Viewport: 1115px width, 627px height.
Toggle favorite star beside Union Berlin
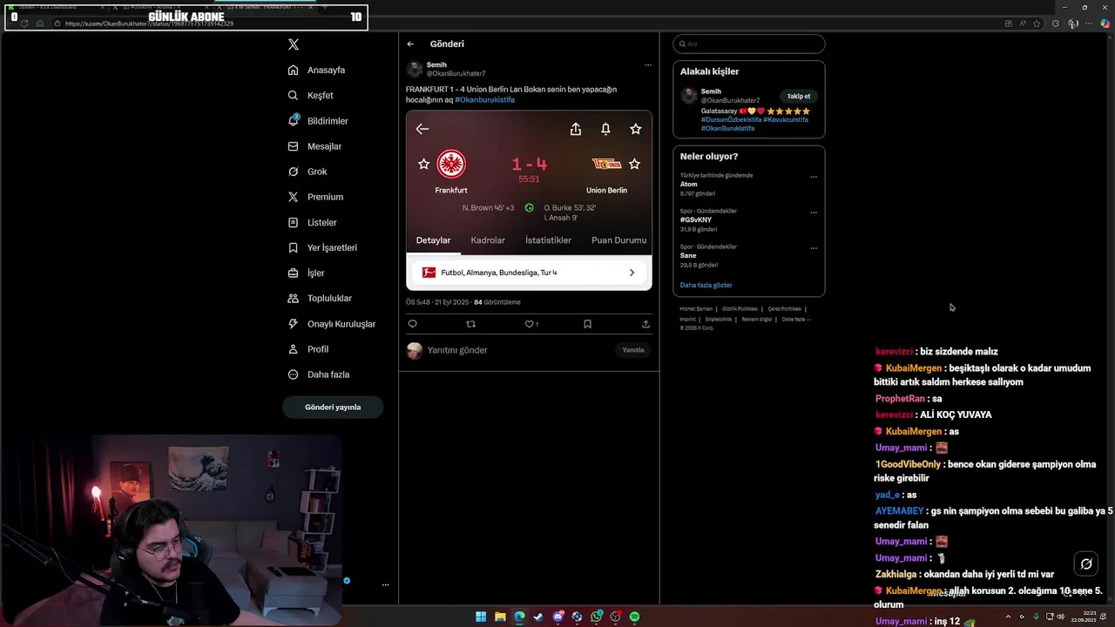point(634,164)
